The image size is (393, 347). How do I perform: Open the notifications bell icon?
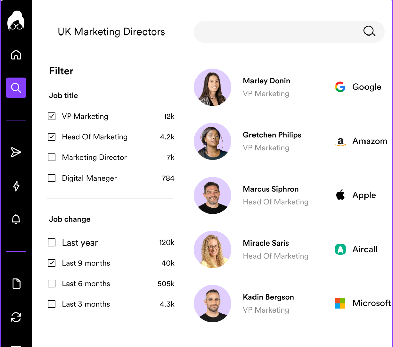[16, 219]
